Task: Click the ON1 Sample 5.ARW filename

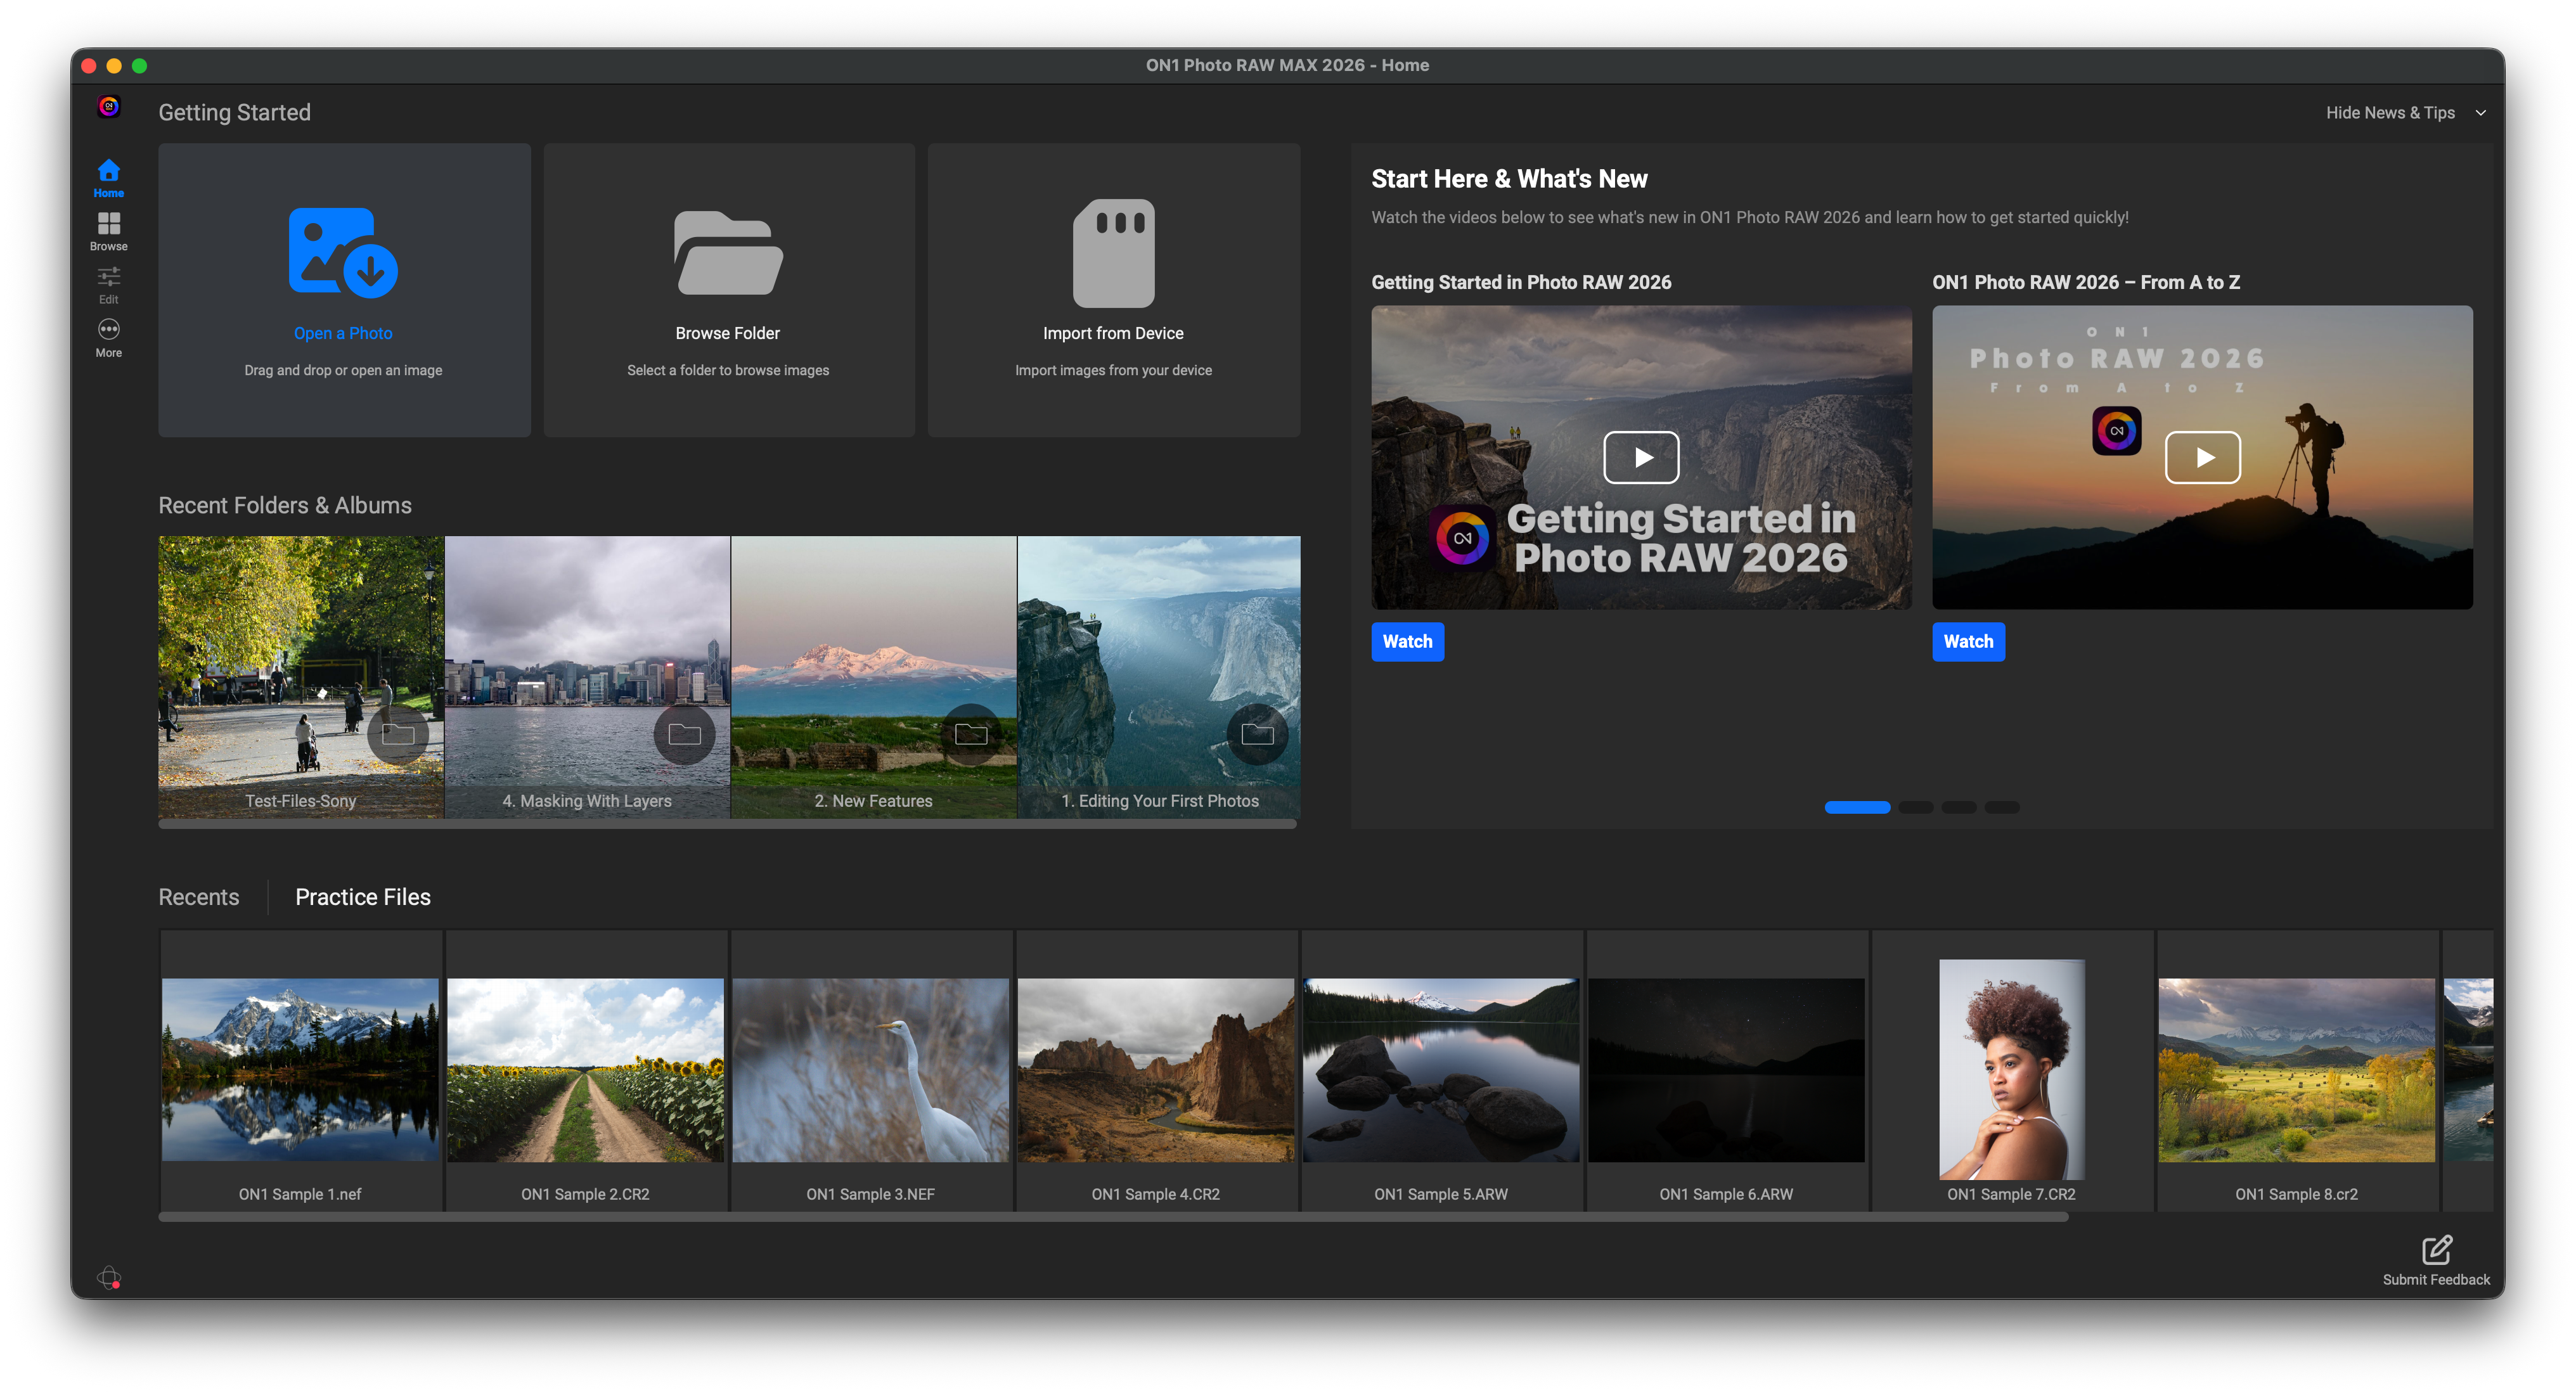Action: point(1441,1194)
